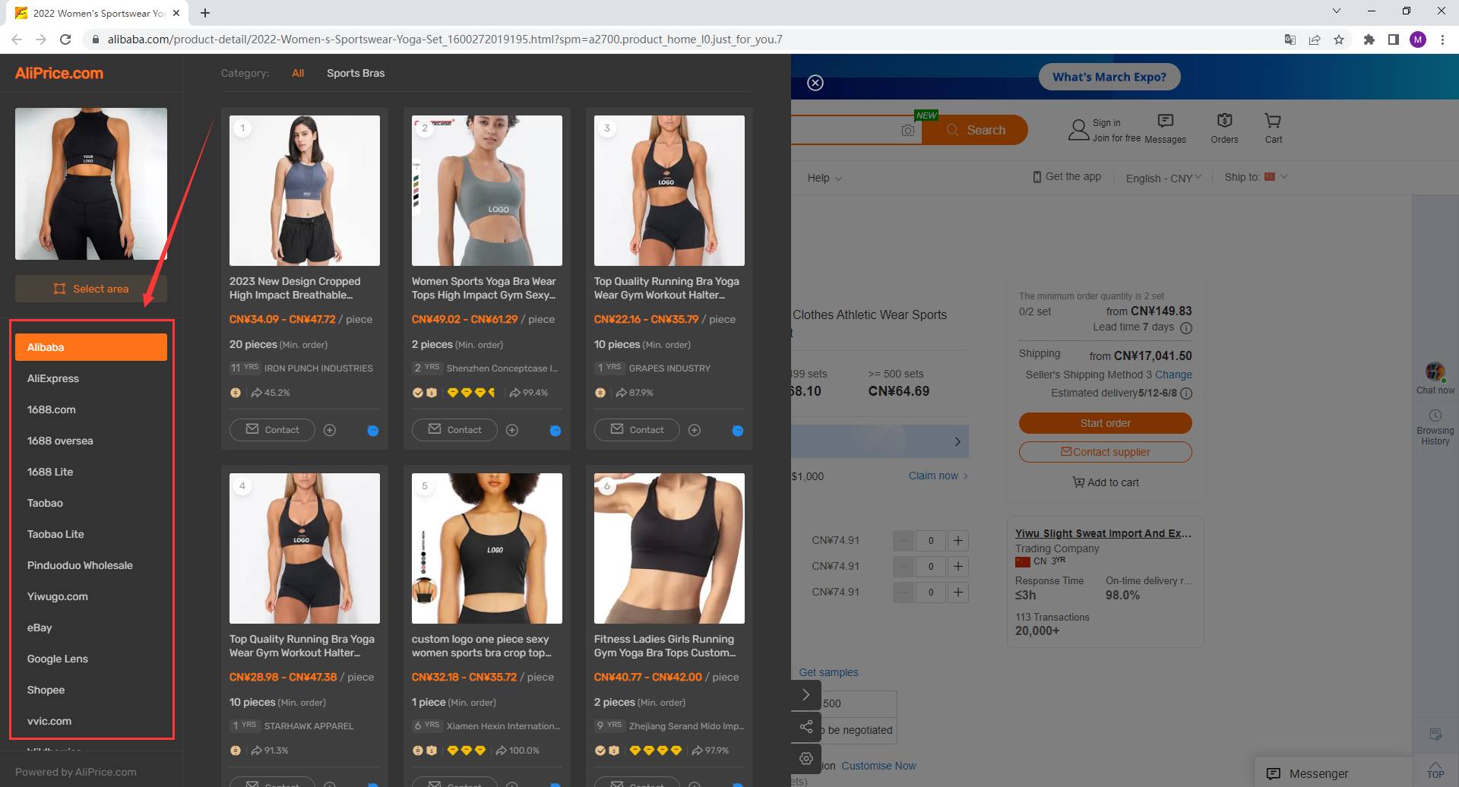
Task: Click the share icon on side toolbar
Action: click(x=806, y=727)
